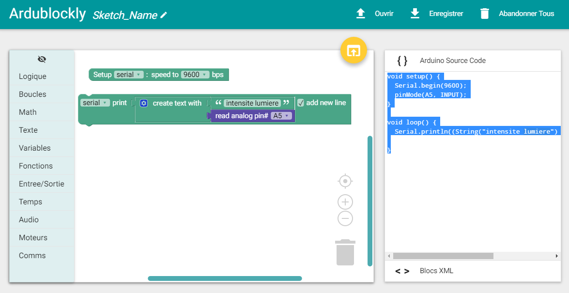
Task: Open the 9600 baud speed dropdown
Action: [195, 75]
